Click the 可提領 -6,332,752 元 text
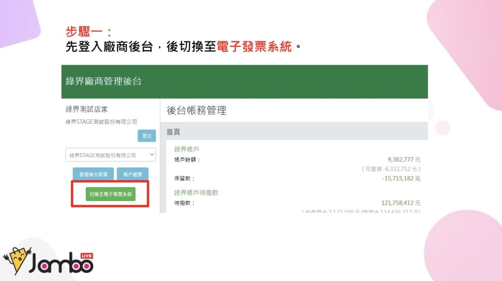 391,169
